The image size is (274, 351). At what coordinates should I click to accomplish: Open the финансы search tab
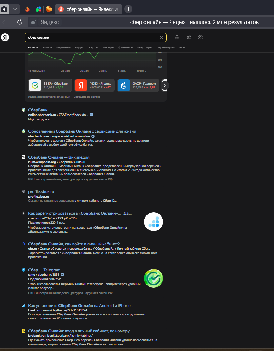coord(126,47)
